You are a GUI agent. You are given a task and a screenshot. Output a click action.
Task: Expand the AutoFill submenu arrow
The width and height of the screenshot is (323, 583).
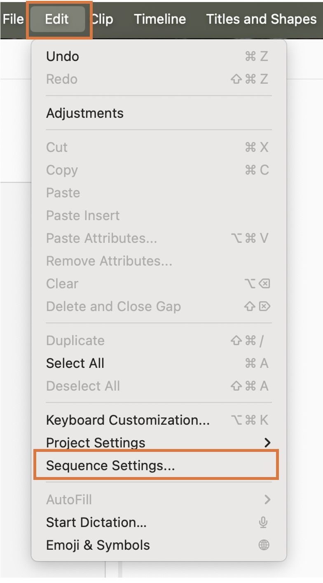[x=267, y=500]
